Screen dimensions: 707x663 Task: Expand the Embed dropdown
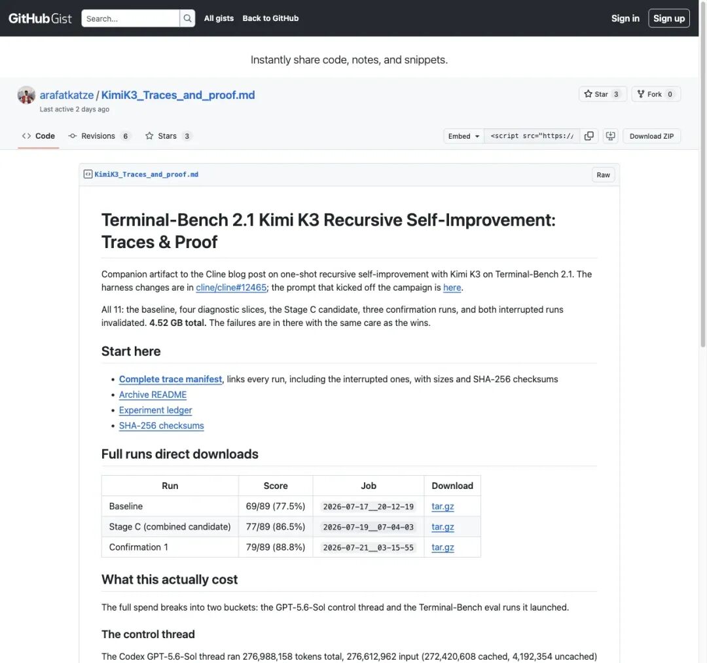coord(463,136)
